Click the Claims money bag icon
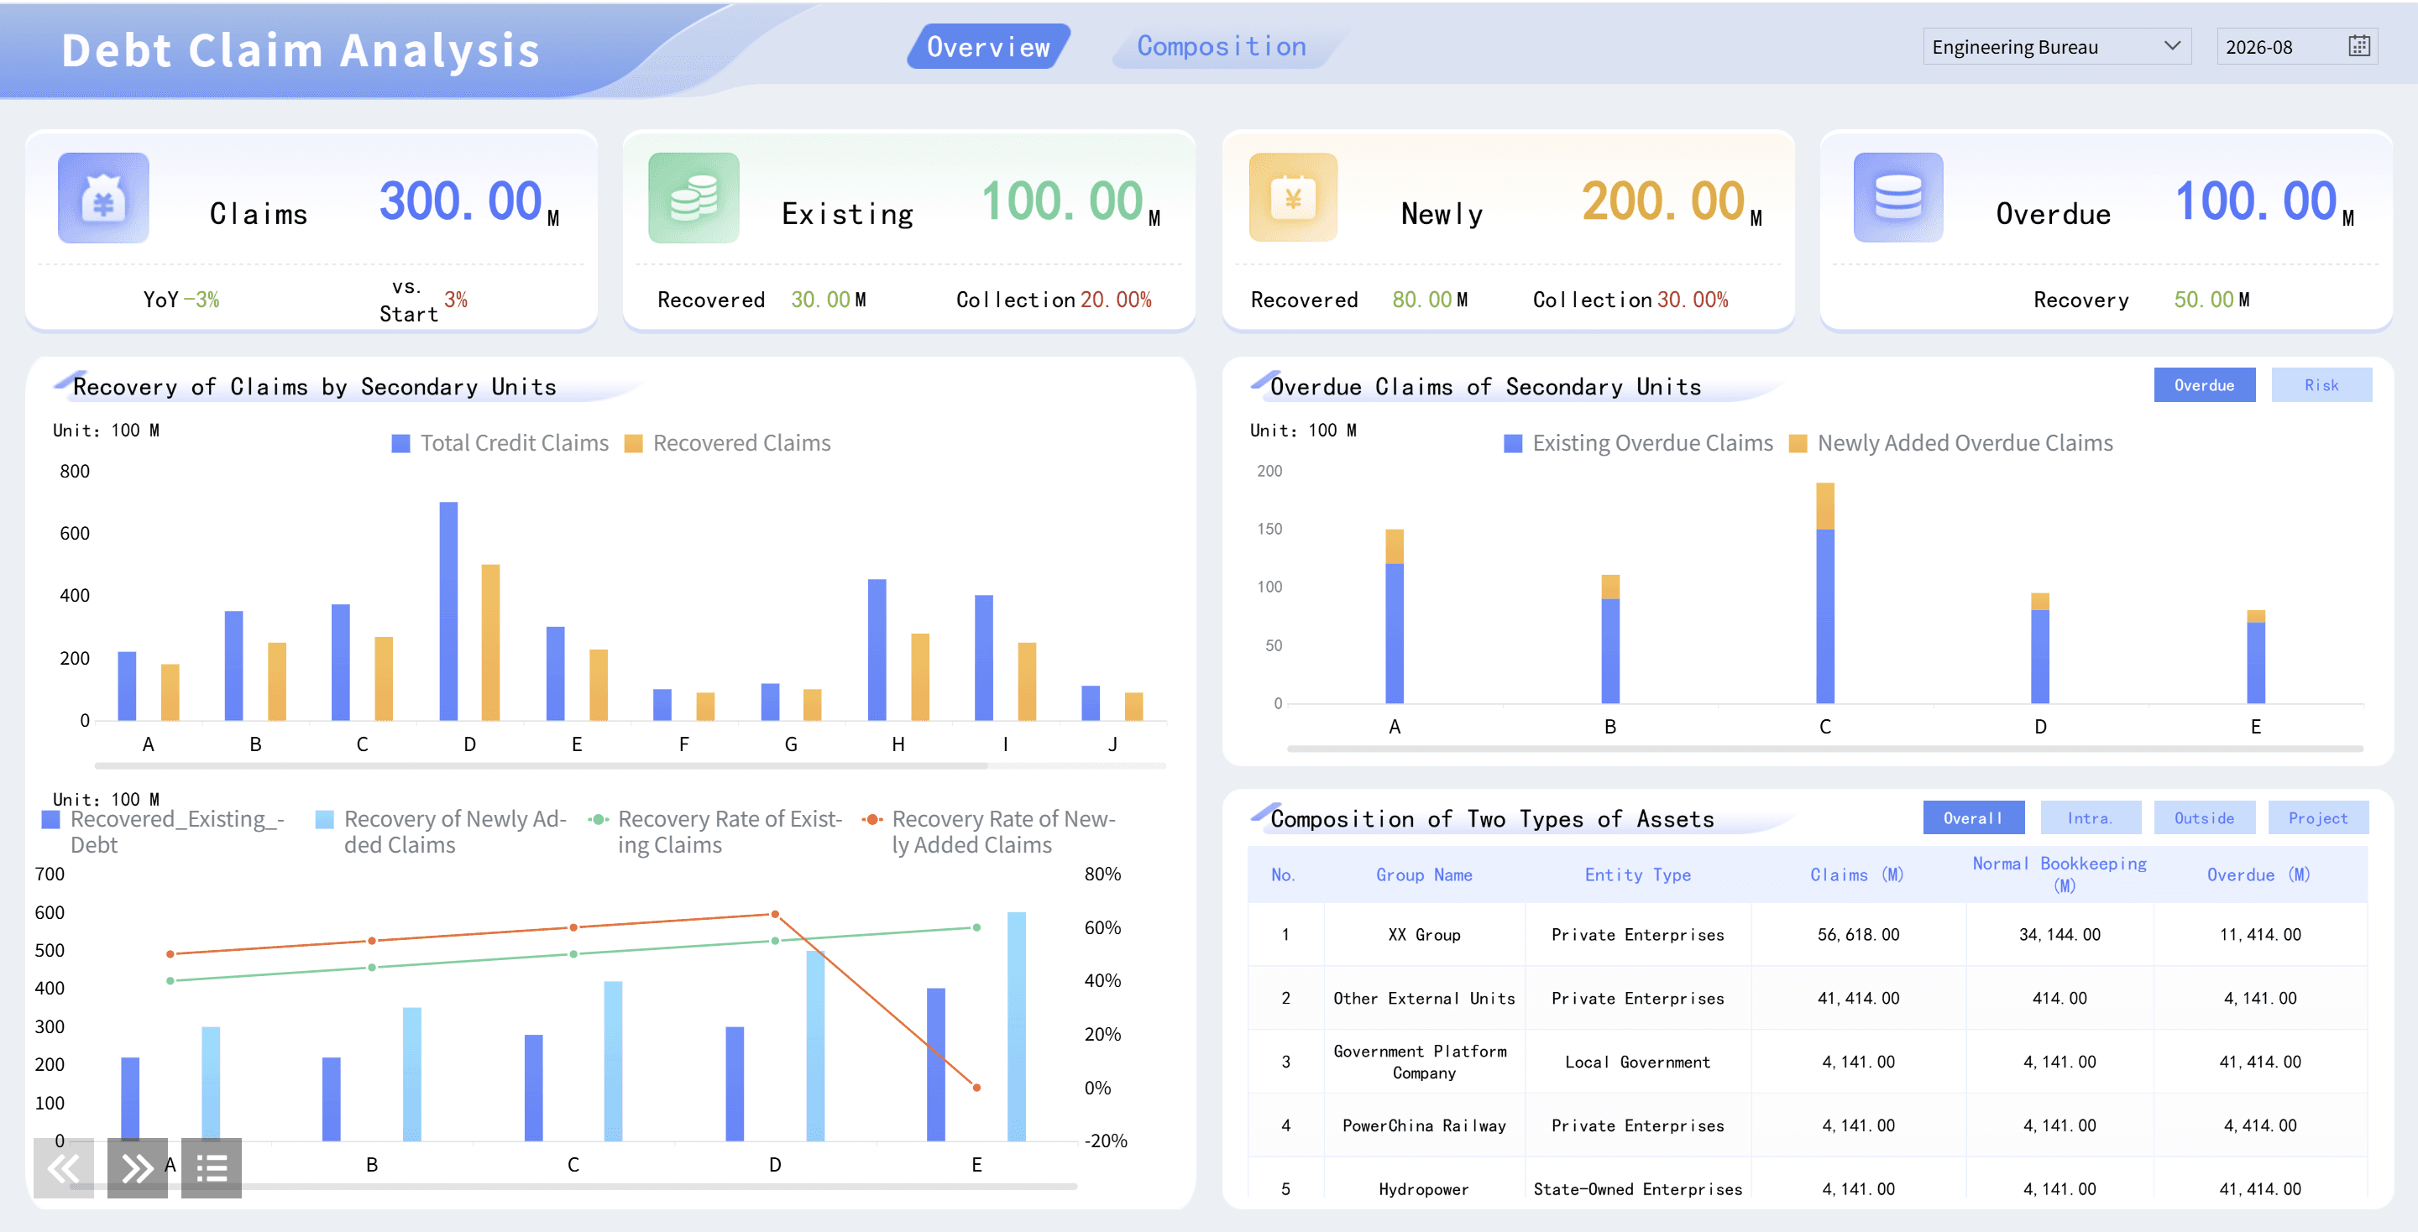 coord(103,198)
